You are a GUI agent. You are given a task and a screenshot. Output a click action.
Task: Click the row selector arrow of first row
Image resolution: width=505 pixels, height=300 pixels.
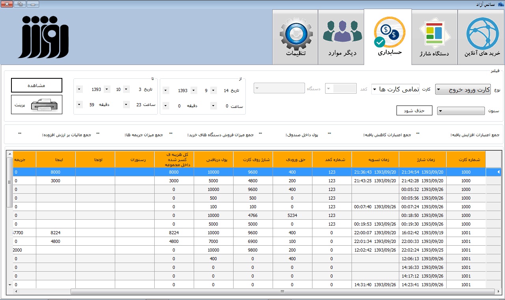[498, 172]
